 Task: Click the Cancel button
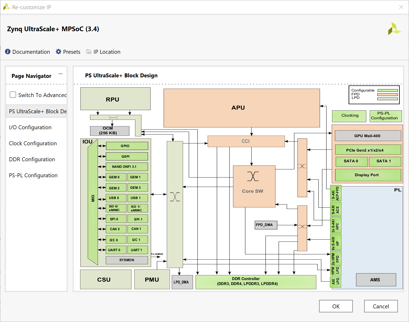coord(381,306)
